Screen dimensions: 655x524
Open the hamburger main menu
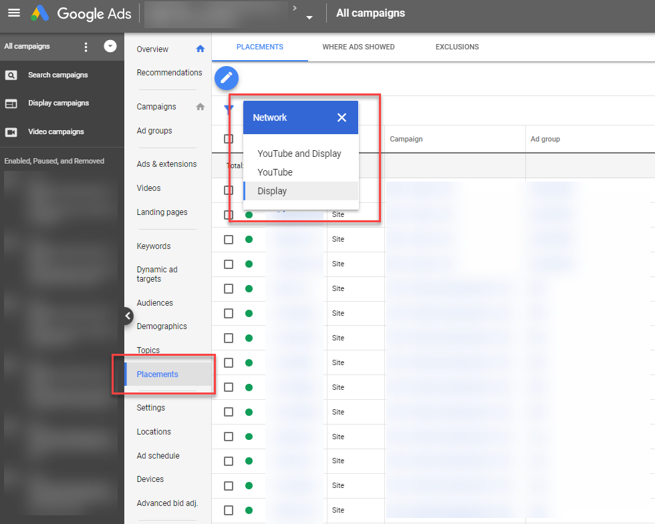coord(14,13)
